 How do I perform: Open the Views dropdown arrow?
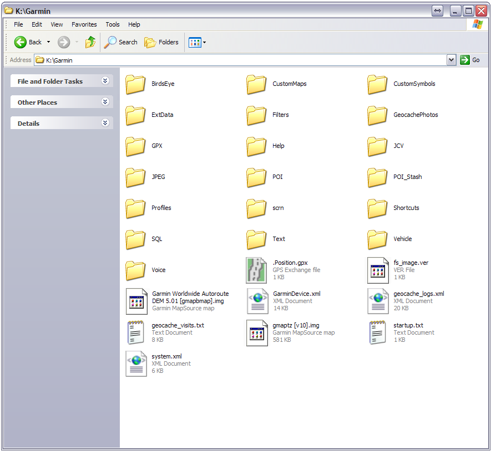pos(205,42)
